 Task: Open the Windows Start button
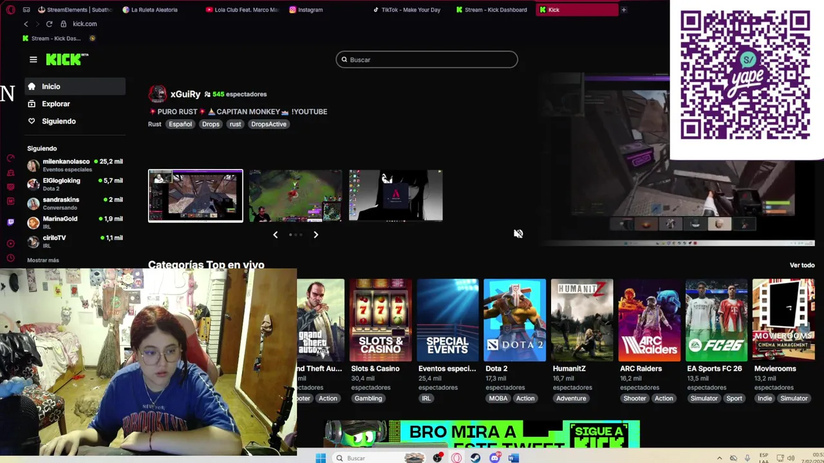pos(321,458)
